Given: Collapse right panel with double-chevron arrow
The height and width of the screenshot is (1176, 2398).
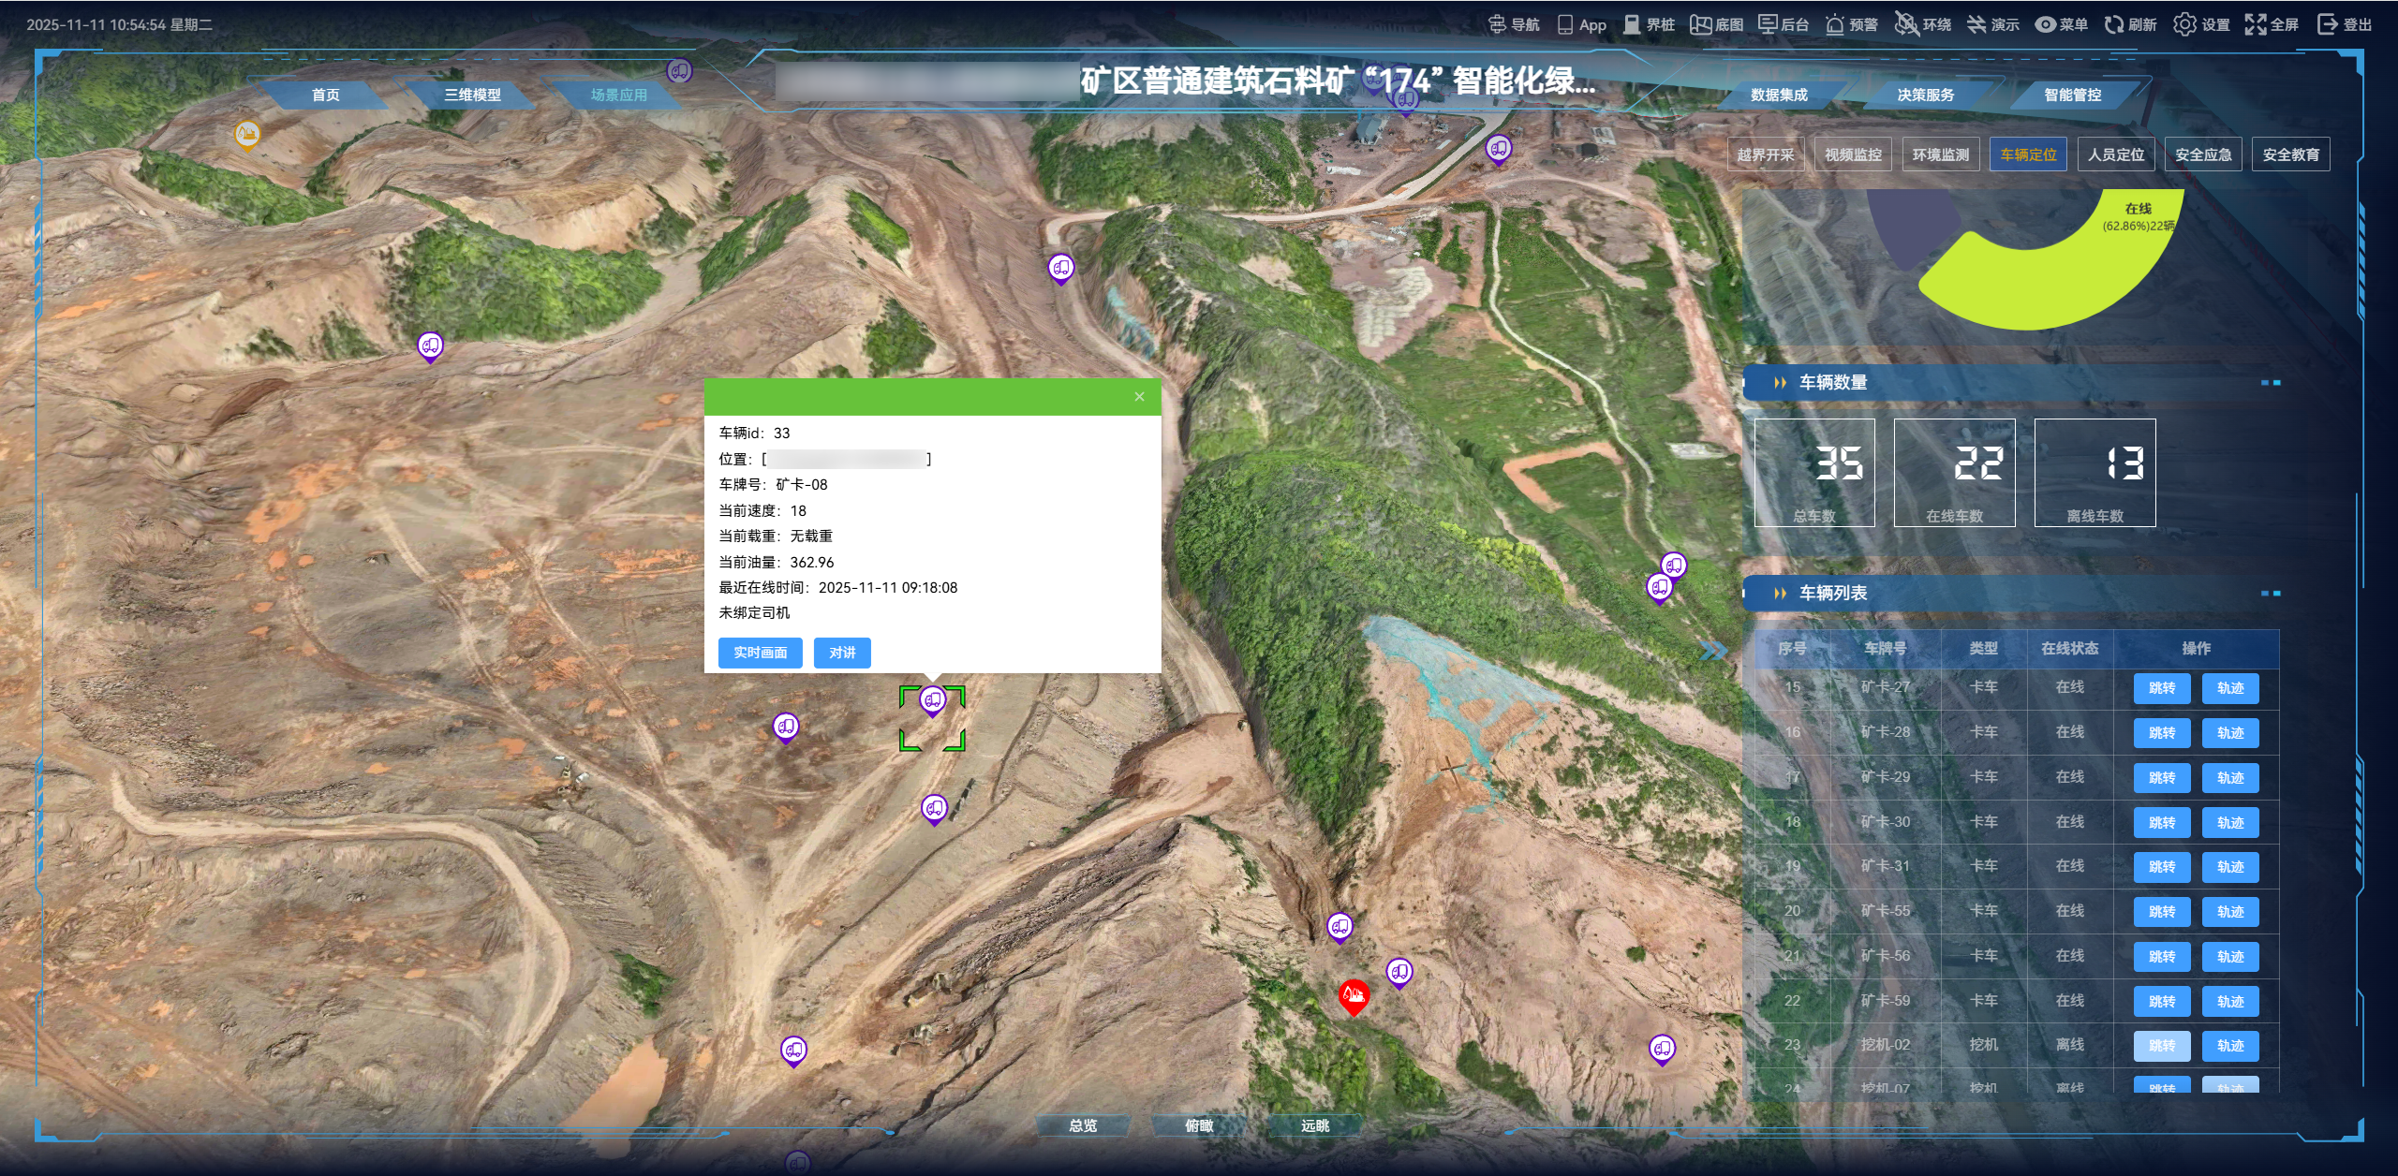Looking at the screenshot, I should (x=1713, y=651).
